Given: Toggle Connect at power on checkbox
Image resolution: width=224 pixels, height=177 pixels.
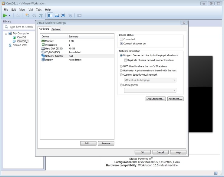Looking at the screenshot, I should (x=121, y=43).
